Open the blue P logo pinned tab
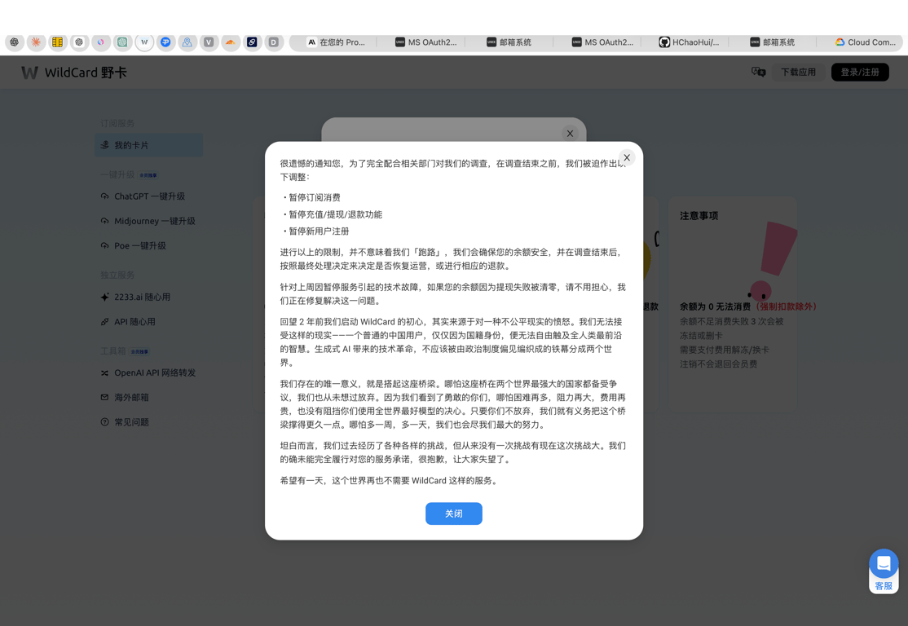This screenshot has height=626, width=908. point(165,42)
